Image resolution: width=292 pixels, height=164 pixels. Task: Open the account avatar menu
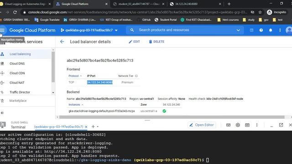coord(289,30)
